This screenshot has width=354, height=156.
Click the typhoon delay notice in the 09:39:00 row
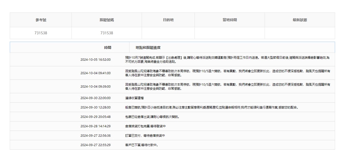point(228,87)
